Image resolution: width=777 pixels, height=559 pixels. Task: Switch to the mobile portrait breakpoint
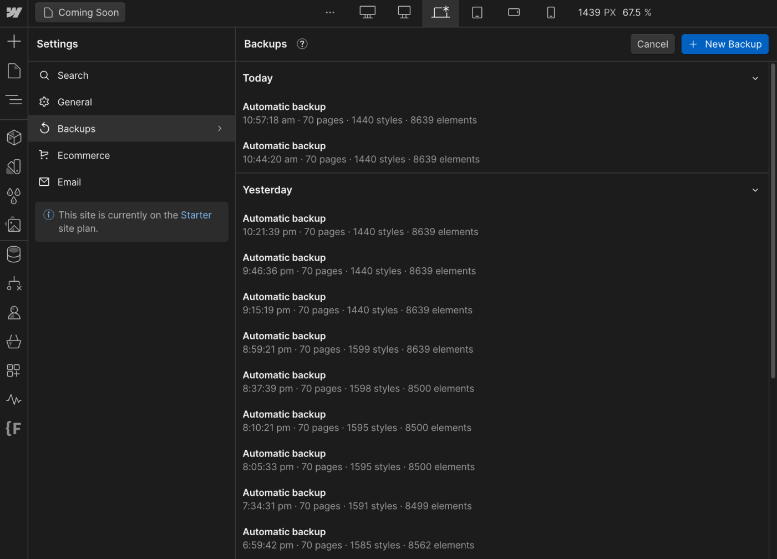pyautogui.click(x=551, y=12)
